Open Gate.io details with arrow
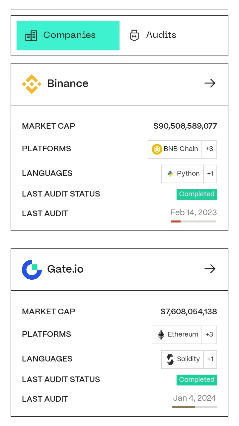Image resolution: width=239 pixels, height=426 pixels. (x=210, y=269)
